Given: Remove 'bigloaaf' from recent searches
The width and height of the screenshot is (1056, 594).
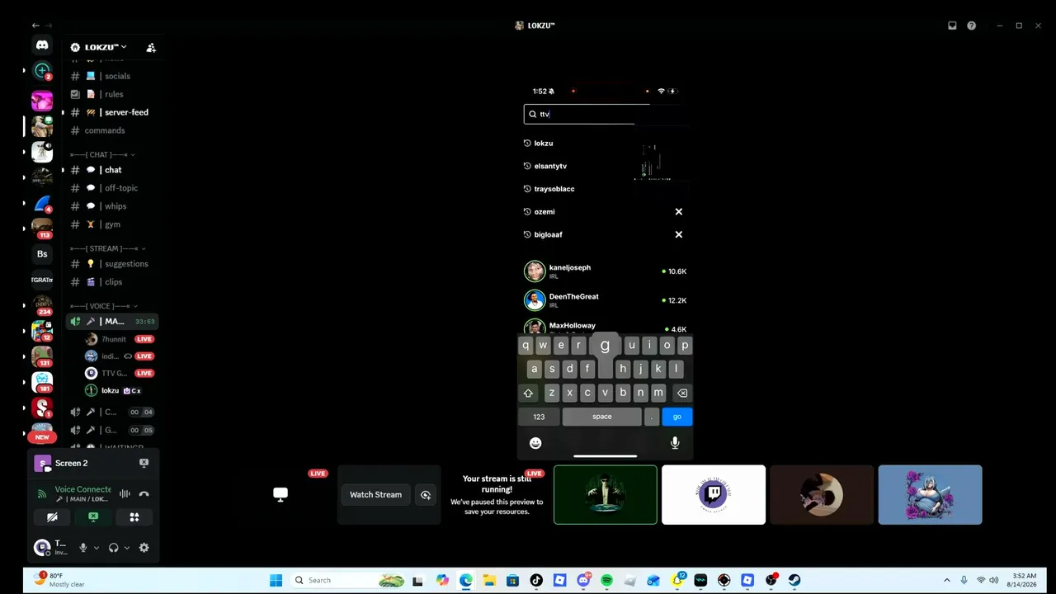Looking at the screenshot, I should (x=679, y=234).
